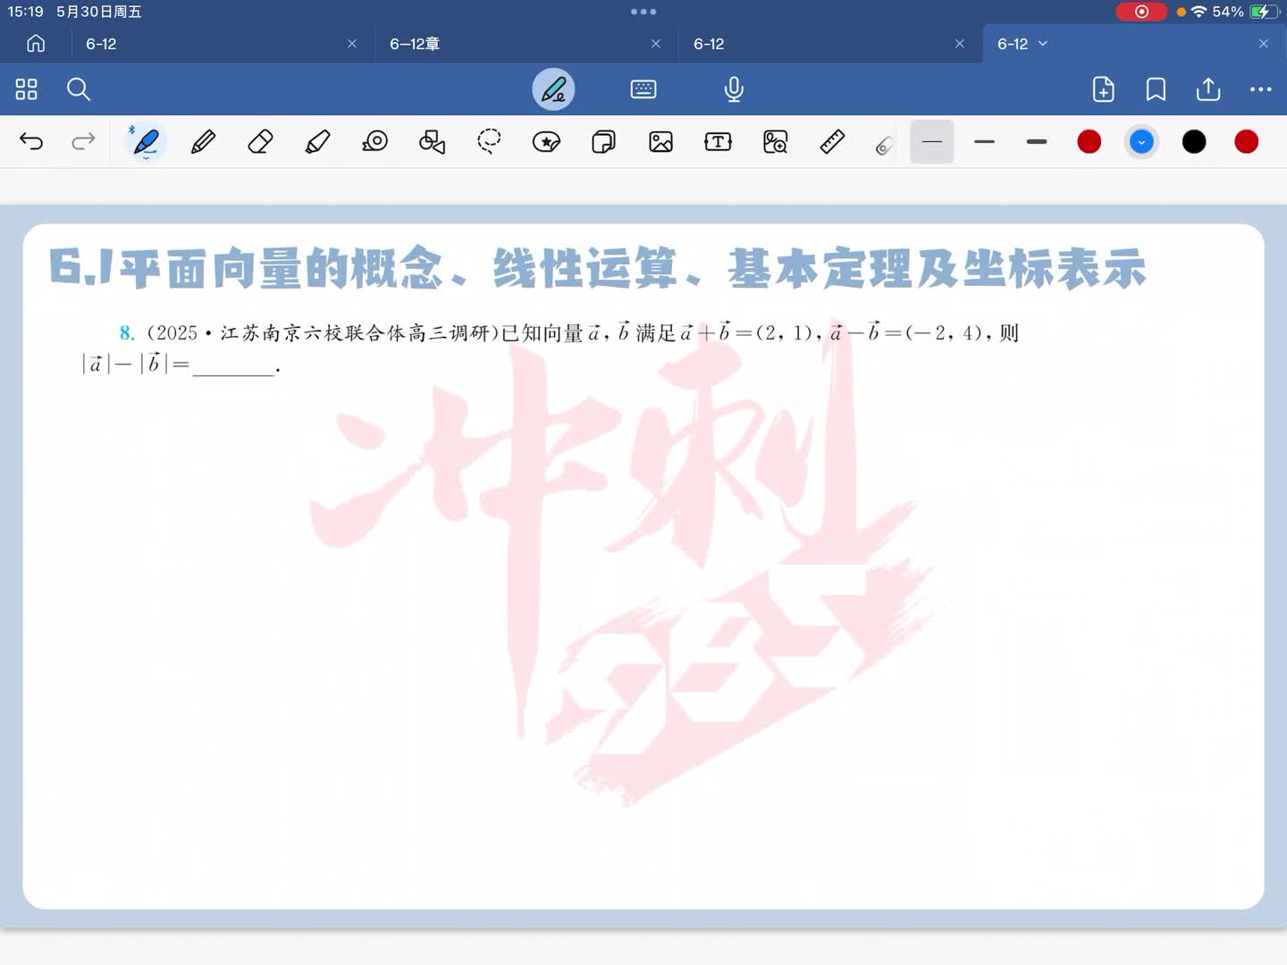Toggle pen drawing mode in the top bar

pyautogui.click(x=553, y=89)
